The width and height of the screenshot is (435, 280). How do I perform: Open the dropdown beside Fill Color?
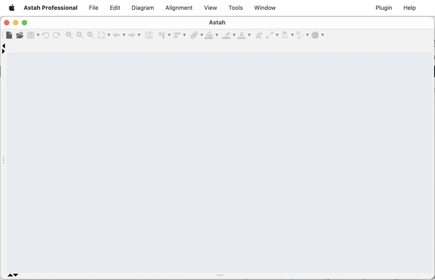coord(217,35)
